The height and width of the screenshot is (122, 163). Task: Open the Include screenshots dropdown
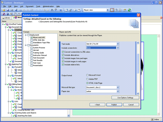[118, 48]
